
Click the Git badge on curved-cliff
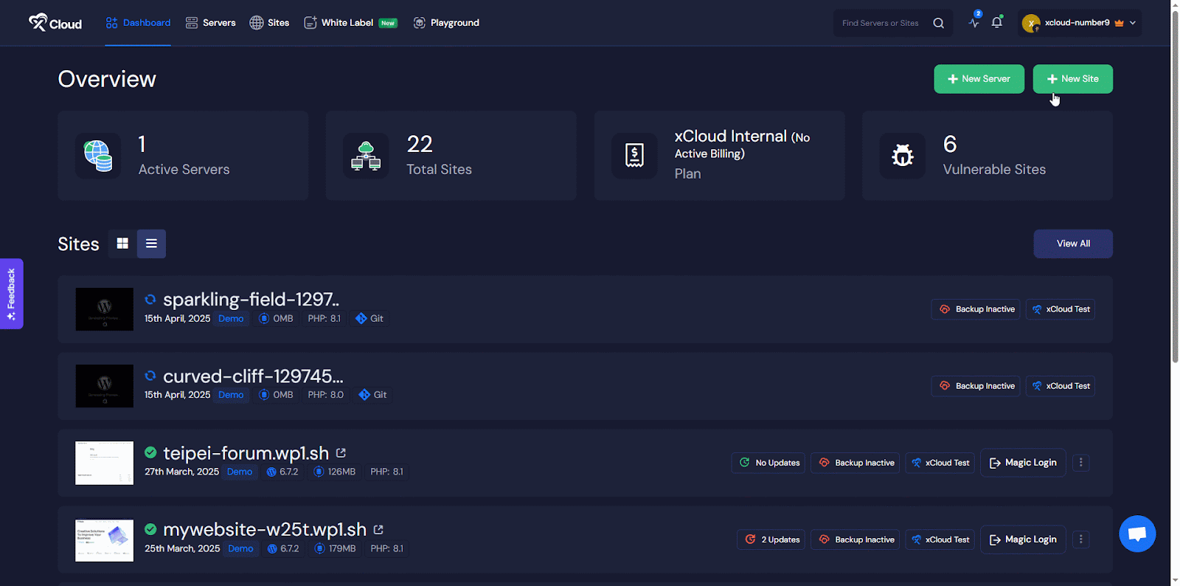(372, 395)
